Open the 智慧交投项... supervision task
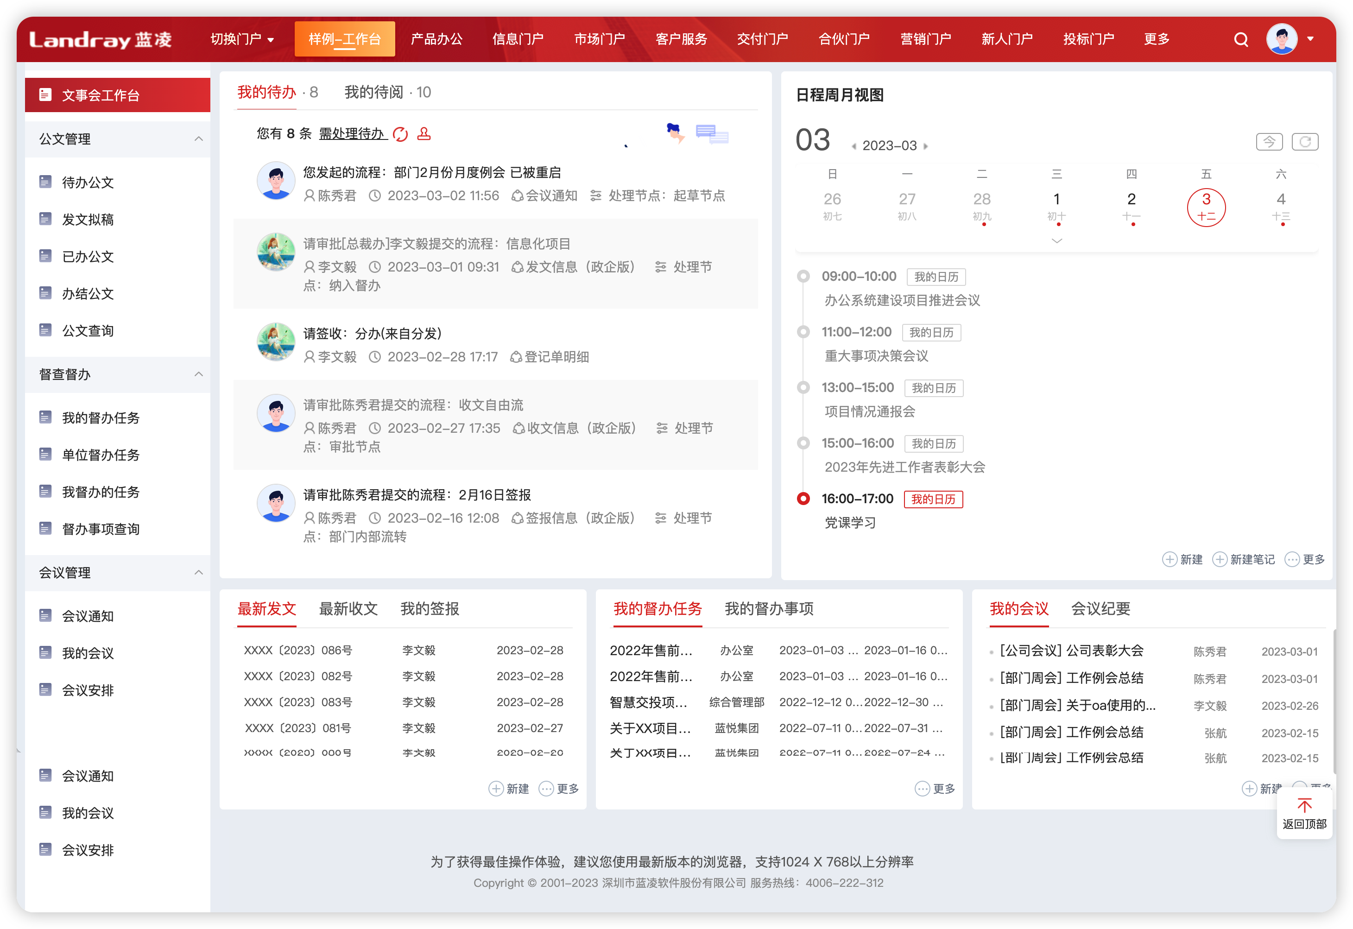The height and width of the screenshot is (929, 1353). coord(648,701)
